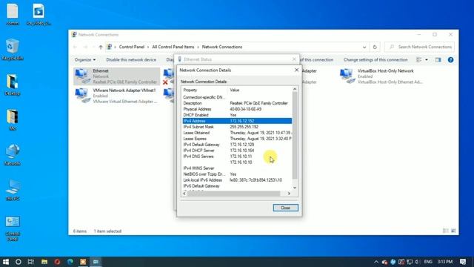The image size is (474, 267).
Task: Open File Explorer from the taskbar
Action: pos(44,262)
